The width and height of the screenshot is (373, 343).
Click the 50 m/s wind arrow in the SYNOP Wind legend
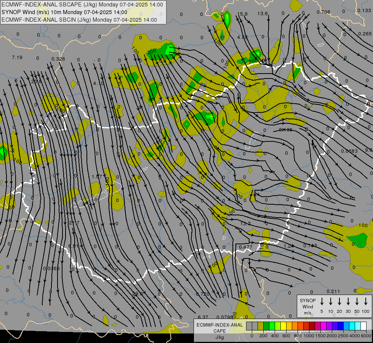[x=357, y=301]
